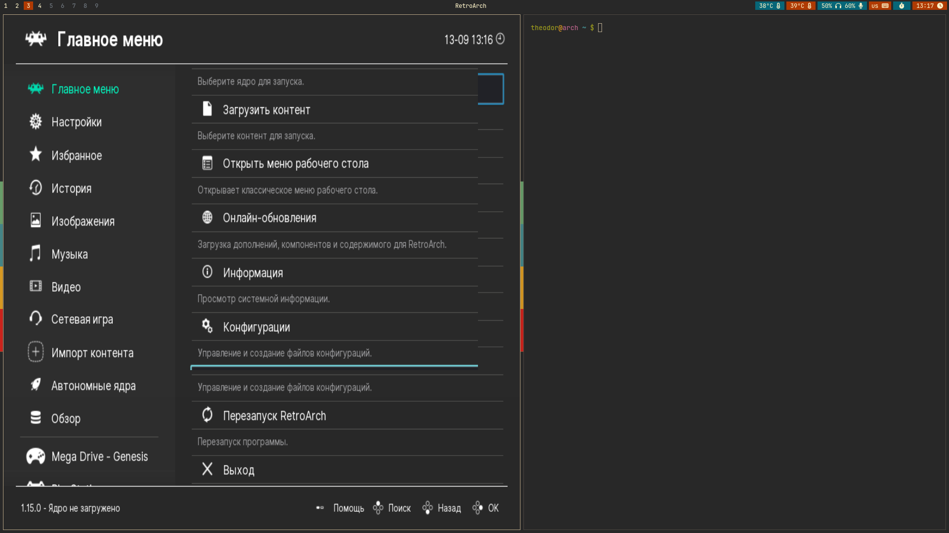This screenshot has width=949, height=533.
Task: Click the Выход X icon
Action: click(x=207, y=469)
